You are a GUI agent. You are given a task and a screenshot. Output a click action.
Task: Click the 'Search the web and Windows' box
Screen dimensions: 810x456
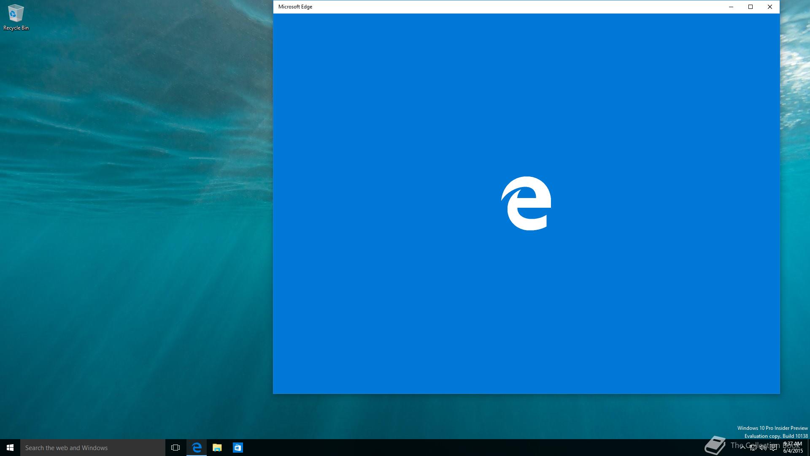point(93,448)
